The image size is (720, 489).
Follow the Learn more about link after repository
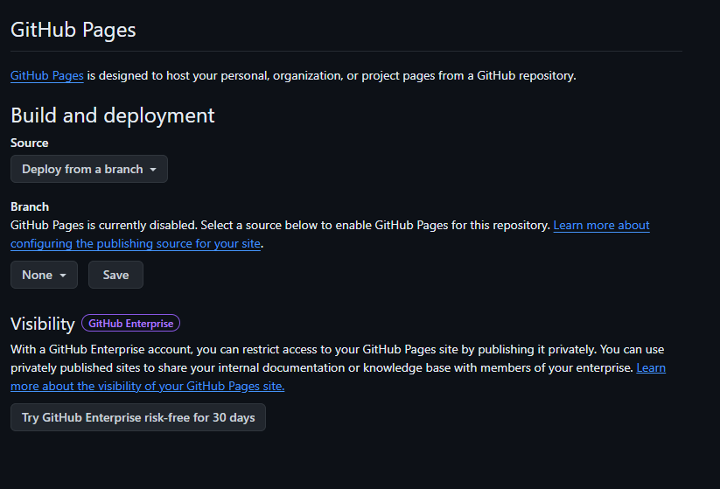click(x=602, y=225)
